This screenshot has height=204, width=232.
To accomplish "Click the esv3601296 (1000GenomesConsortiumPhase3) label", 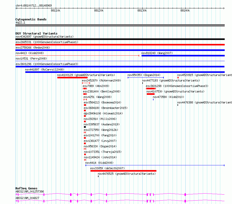I will pyautogui.click(x=47, y=64).
